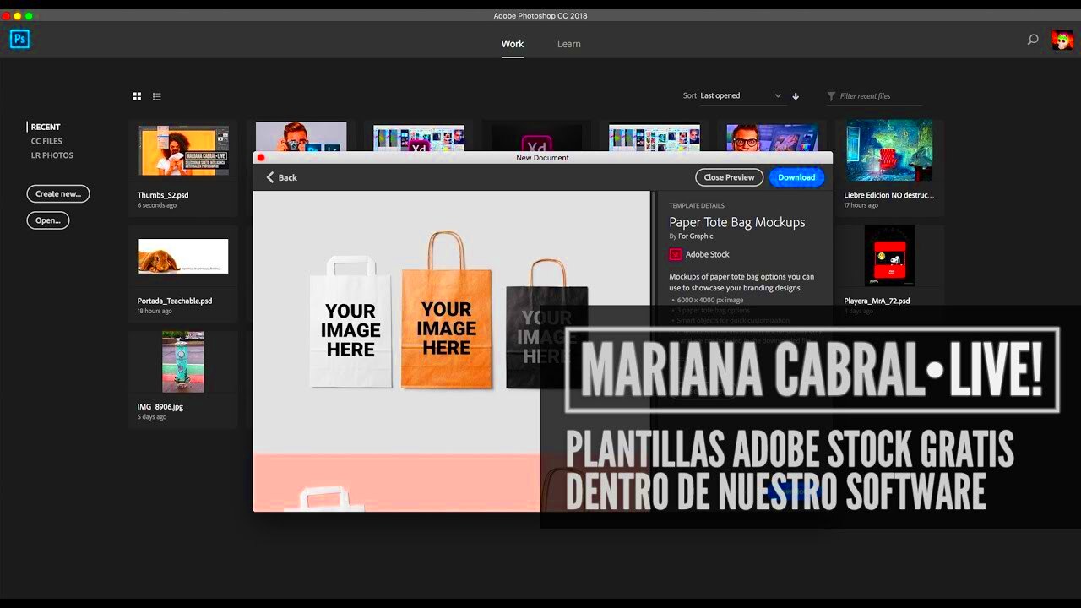
Task: Click the Thumbs_S2.psd file name
Action: pos(163,195)
